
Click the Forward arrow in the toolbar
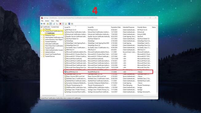(44, 24)
